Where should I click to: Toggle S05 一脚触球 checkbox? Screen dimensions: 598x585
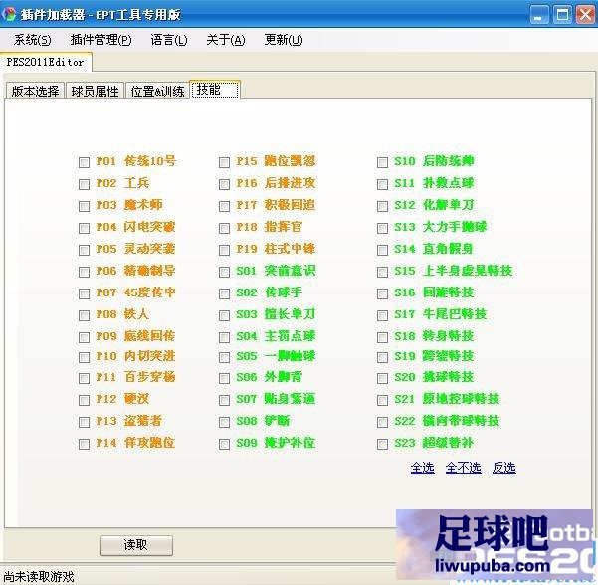coord(224,357)
